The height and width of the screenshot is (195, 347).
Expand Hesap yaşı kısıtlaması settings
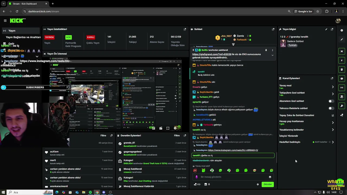[333, 123]
